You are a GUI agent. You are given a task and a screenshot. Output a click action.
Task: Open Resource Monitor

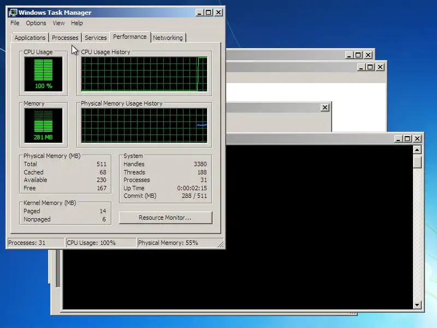[x=166, y=218]
